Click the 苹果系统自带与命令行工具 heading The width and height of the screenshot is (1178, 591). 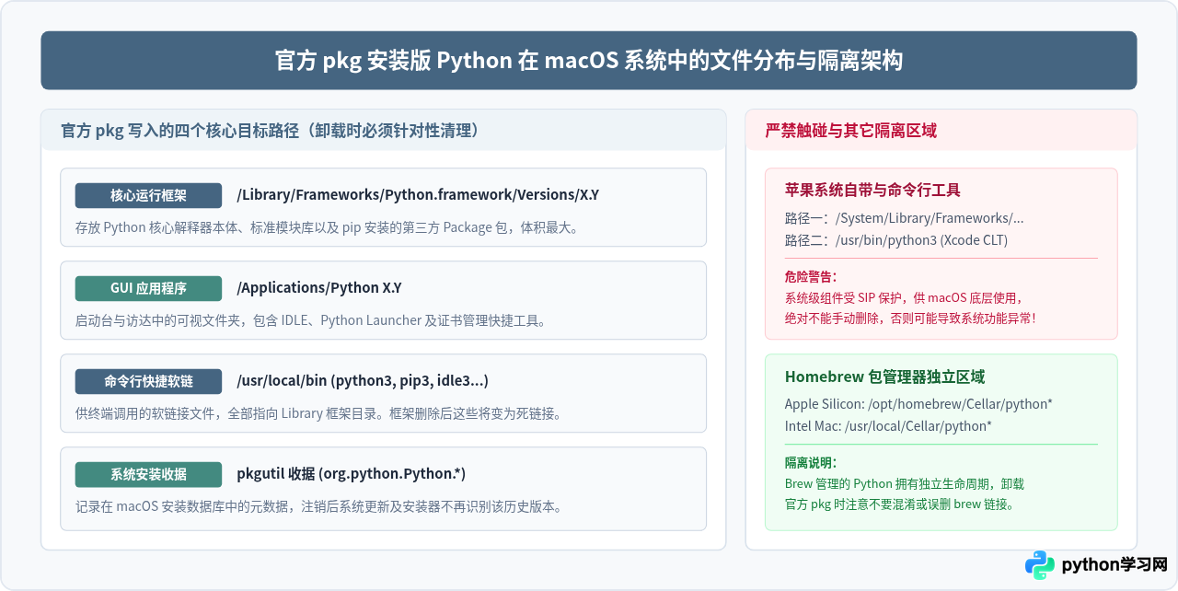[872, 191]
